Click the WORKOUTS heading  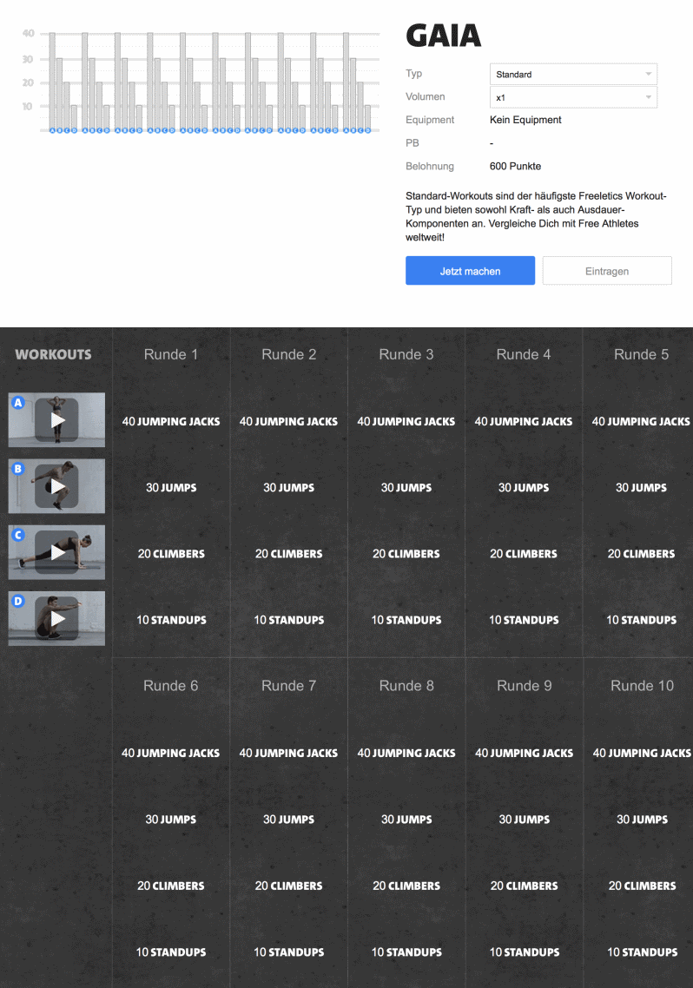[x=53, y=355]
